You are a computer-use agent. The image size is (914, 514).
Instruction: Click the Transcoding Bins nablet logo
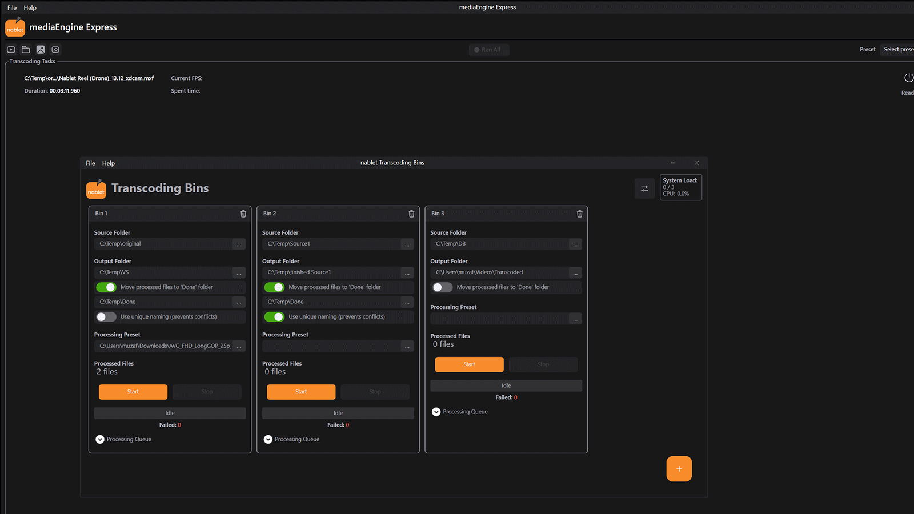pos(96,189)
